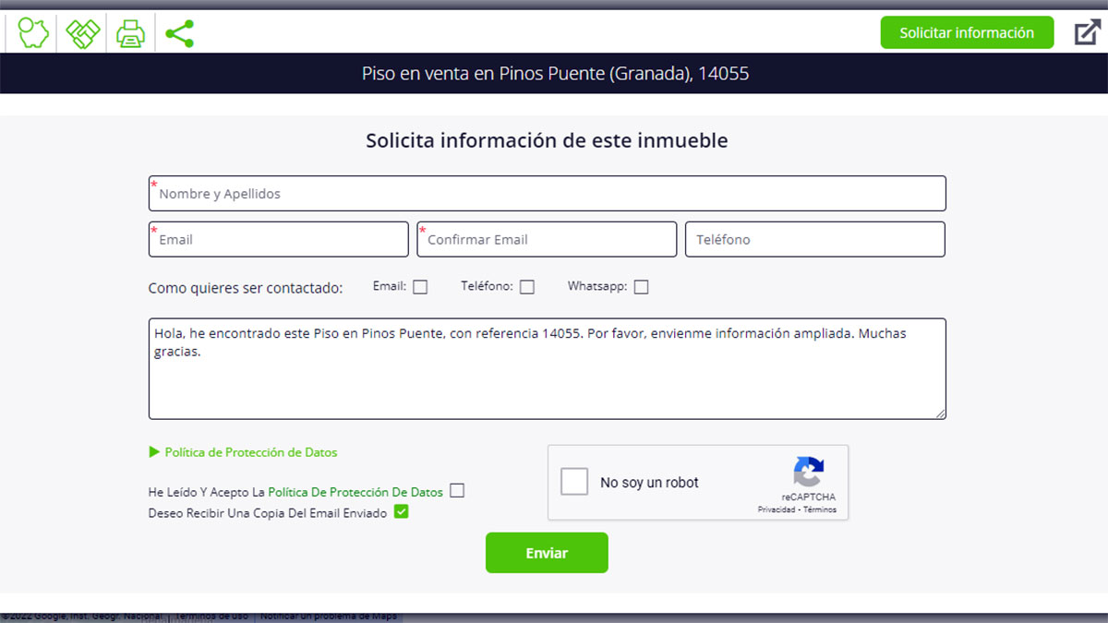
Task: Accept the data protection policy checkbox
Action: [457, 491]
